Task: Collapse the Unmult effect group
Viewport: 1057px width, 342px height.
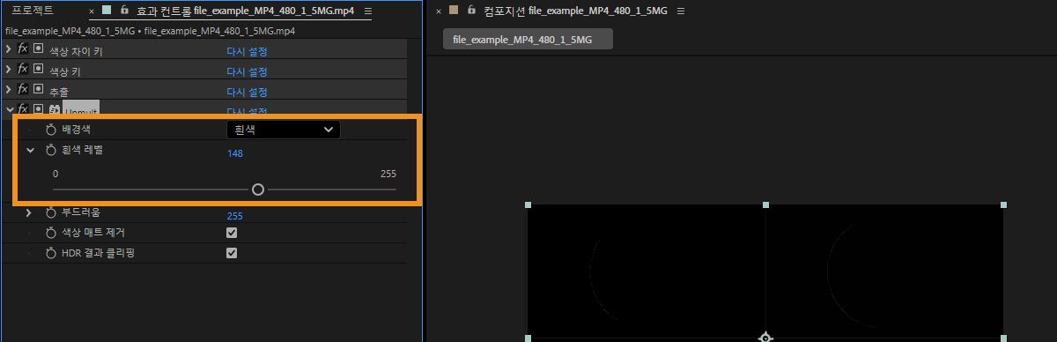Action: click(x=9, y=110)
